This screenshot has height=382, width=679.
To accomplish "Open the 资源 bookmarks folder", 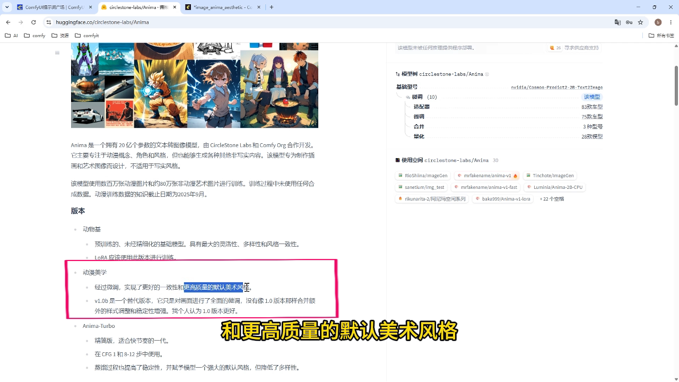I will (60, 36).
